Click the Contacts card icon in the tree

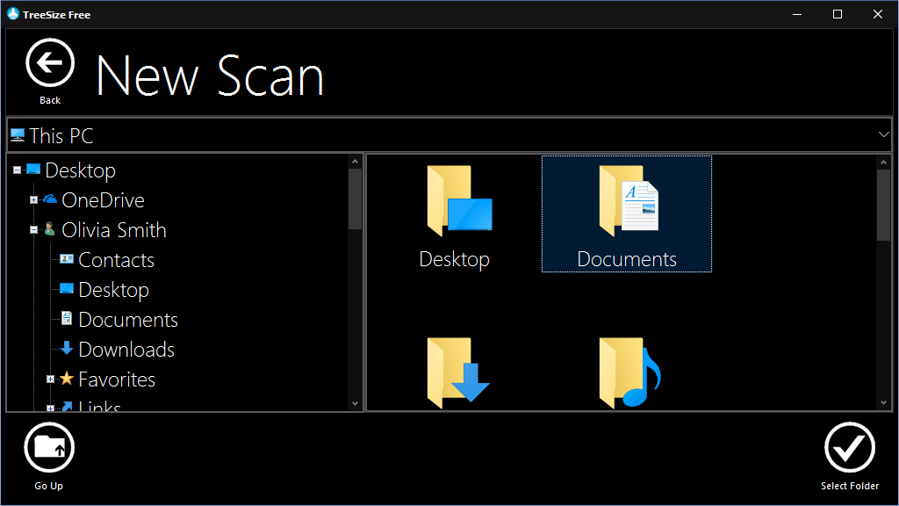pos(67,259)
